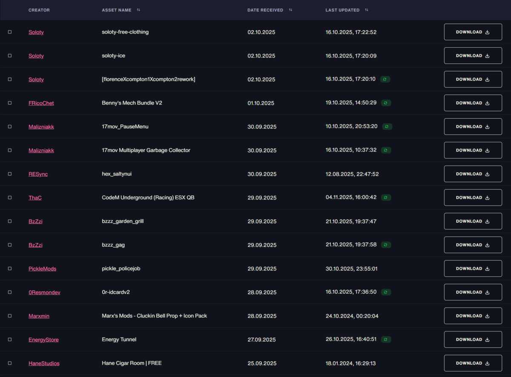Select the hex_saltynui row checkbox
Screen dimensions: 511x377
[x=10, y=174]
